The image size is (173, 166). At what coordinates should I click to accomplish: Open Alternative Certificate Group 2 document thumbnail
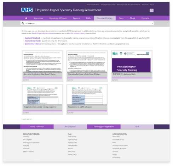click(87, 65)
